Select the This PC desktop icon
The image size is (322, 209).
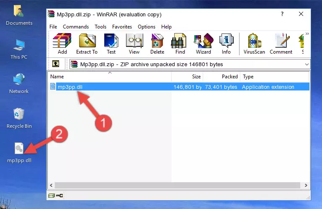19,49
